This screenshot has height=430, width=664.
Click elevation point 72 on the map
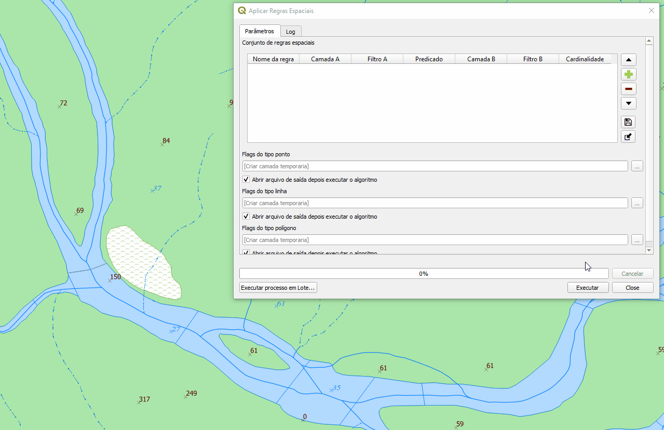62,104
